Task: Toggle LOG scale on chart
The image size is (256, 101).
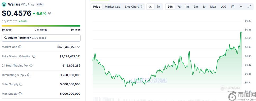Action: tap(223, 7)
